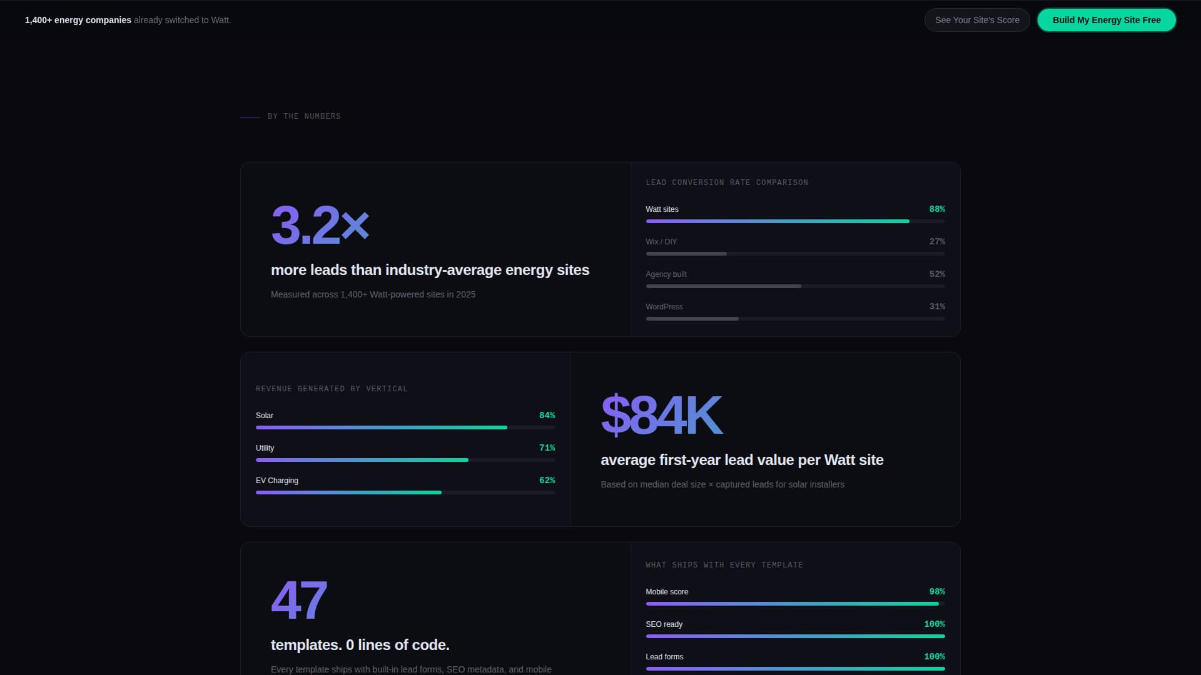Click the REVENUE GENERATED BY VERTICAL heading
Viewport: 1201px width, 675px height.
coord(332,388)
